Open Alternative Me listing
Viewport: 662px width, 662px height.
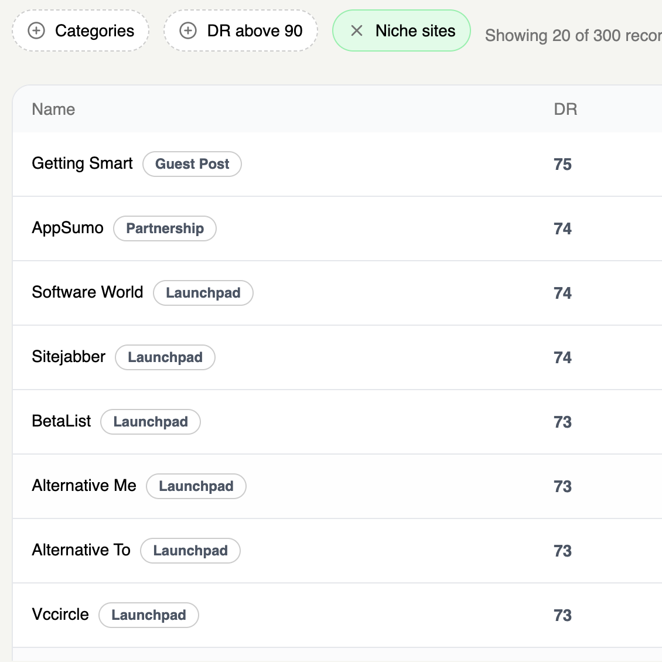84,486
